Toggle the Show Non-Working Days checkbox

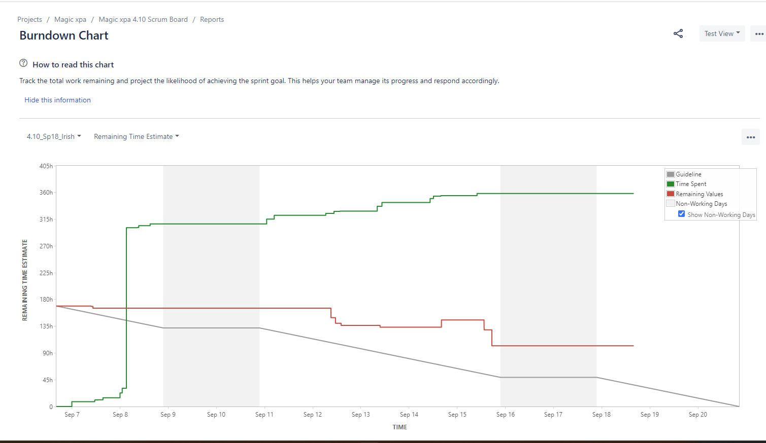(x=681, y=213)
